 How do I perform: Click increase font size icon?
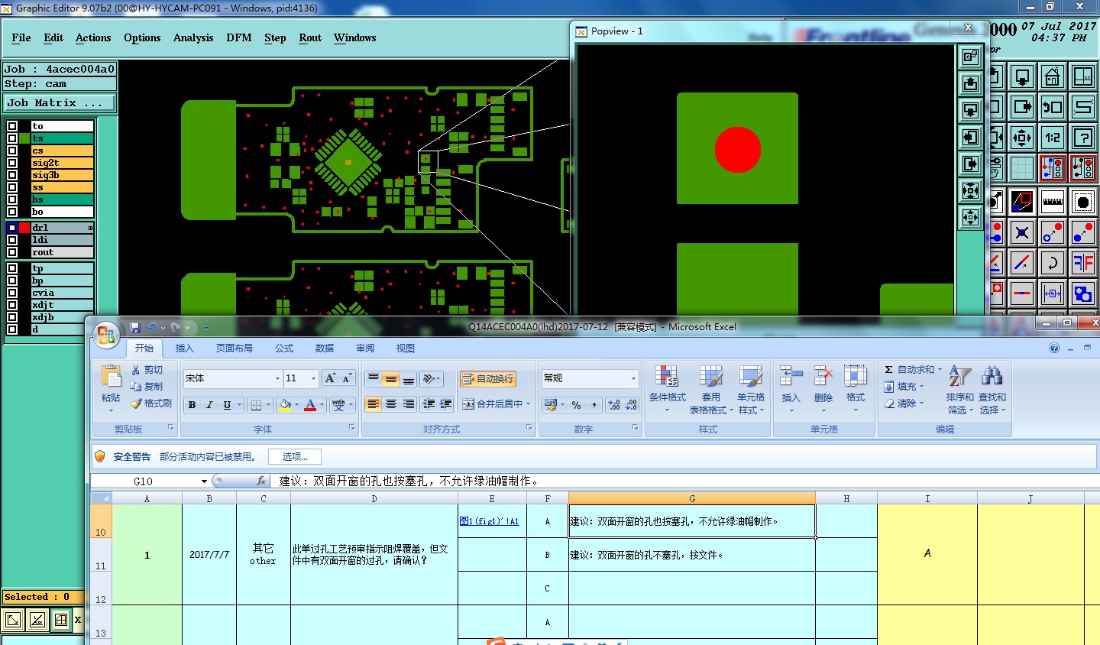coord(330,378)
